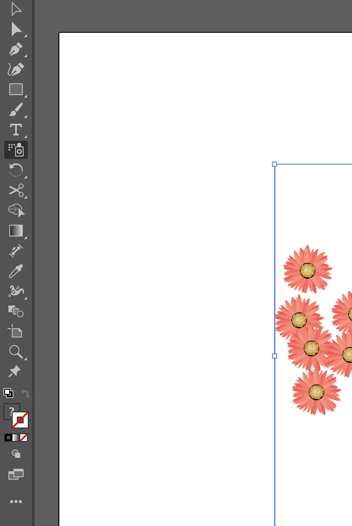This screenshot has height=526, width=352.
Task: Select the Eyedropper tool
Action: tap(16, 271)
